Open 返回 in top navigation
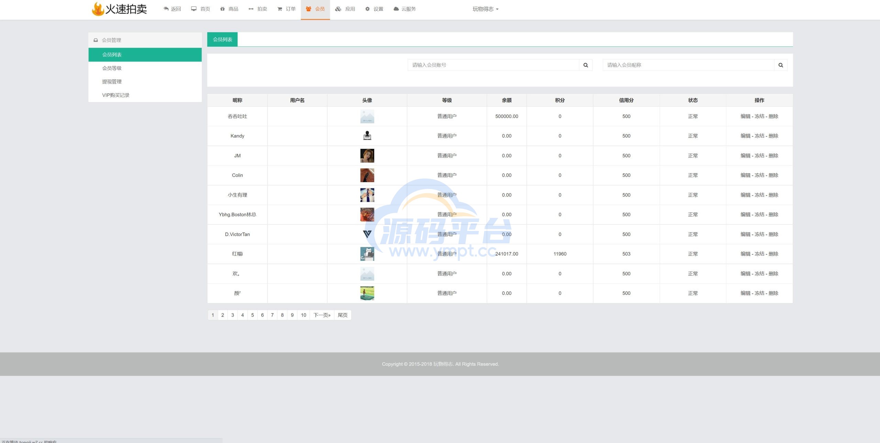The height and width of the screenshot is (443, 880). 172,9
